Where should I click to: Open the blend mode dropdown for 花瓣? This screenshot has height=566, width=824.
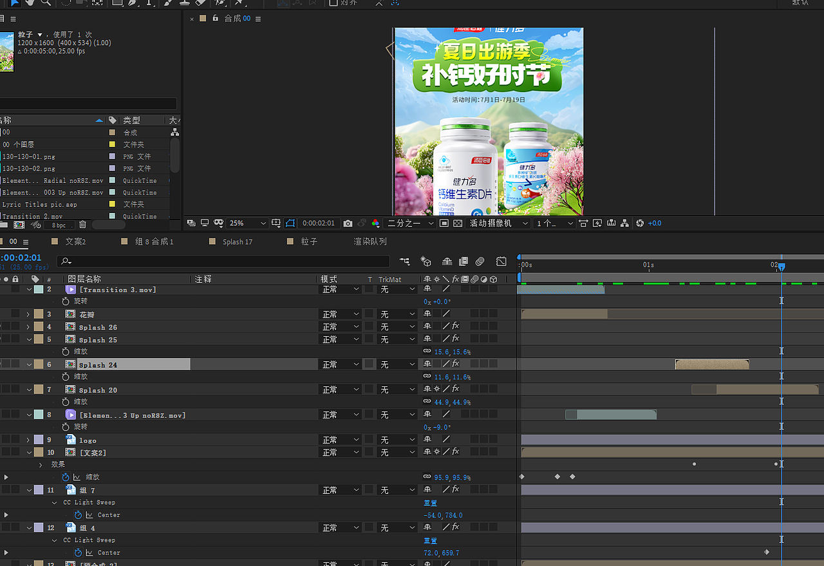[341, 314]
